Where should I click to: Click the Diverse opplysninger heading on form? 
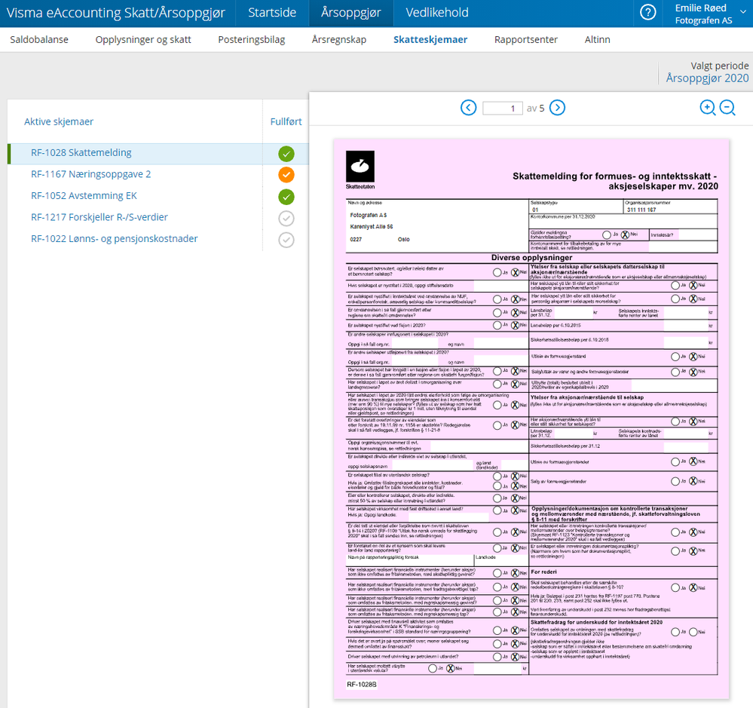pos(531,257)
